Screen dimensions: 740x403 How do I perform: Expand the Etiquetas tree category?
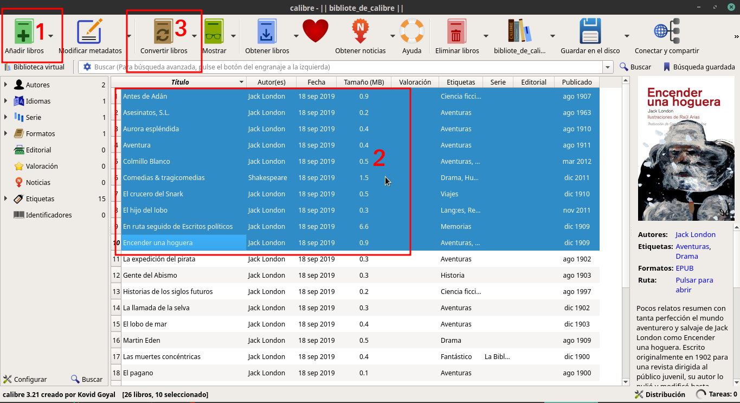pyautogui.click(x=5, y=199)
